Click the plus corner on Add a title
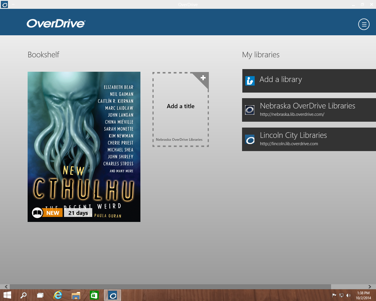The image size is (376, 301). click(x=203, y=78)
